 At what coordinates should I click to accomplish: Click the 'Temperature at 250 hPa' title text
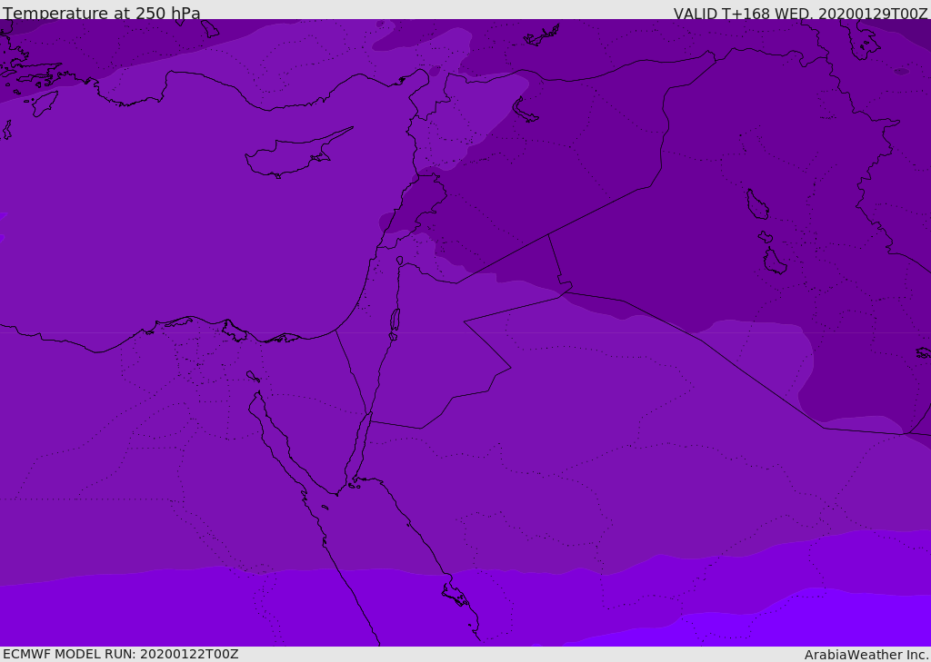pos(102,13)
